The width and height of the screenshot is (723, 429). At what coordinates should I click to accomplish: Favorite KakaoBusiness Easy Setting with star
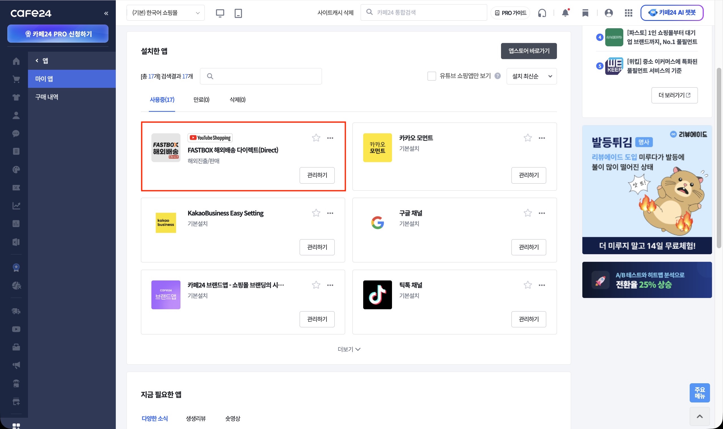[316, 213]
